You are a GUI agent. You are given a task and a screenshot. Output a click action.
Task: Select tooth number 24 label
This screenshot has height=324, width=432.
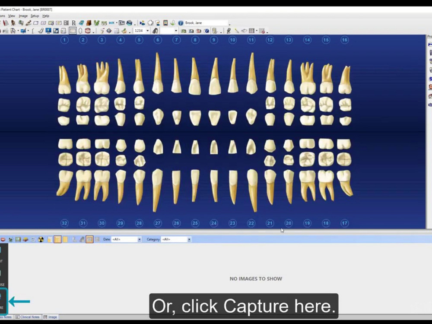(214, 223)
